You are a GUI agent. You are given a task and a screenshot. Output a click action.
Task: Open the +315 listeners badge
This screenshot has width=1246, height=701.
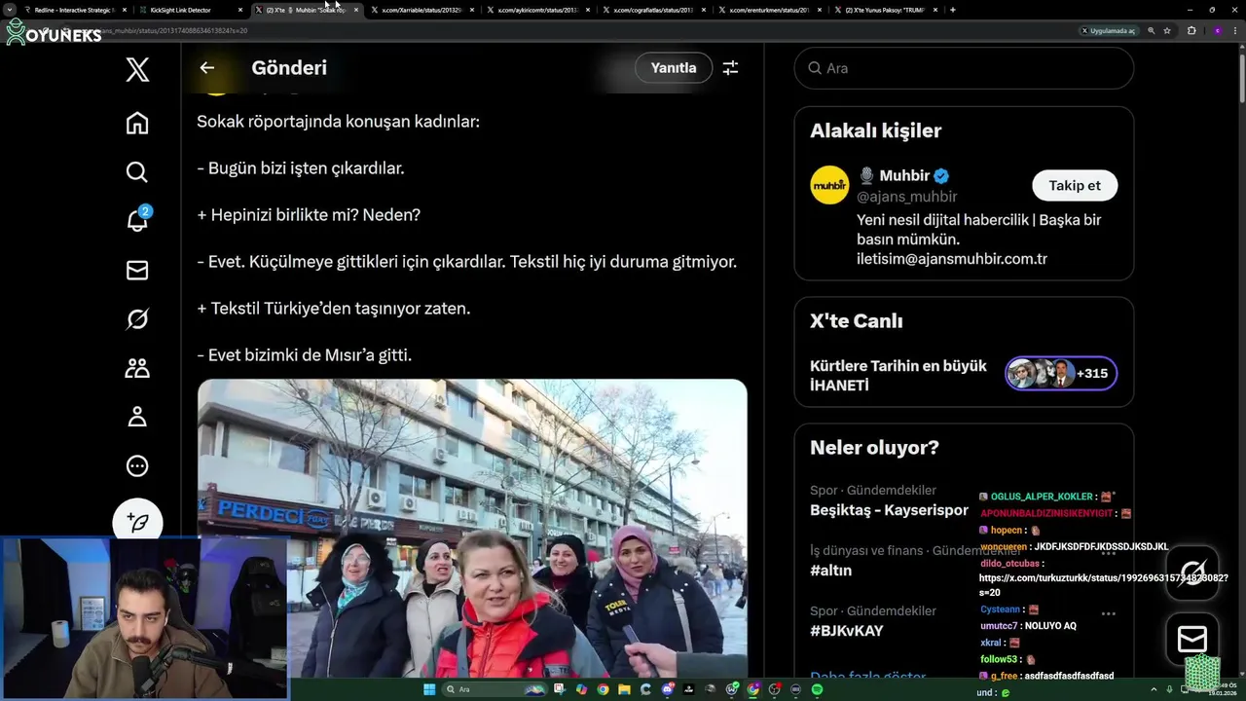click(x=1061, y=373)
